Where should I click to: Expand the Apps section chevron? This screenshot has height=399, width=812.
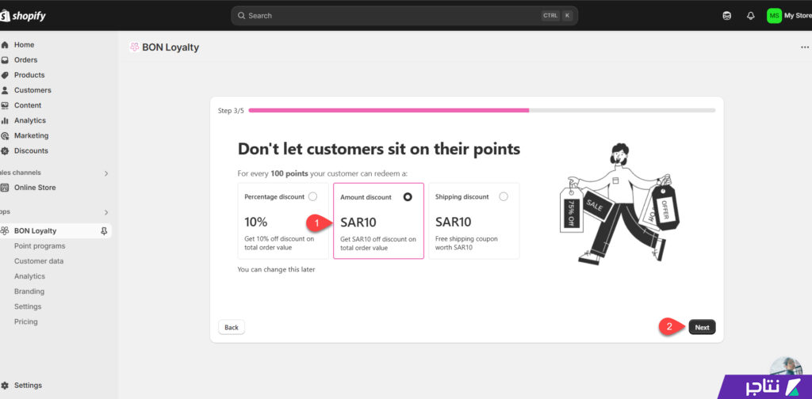106,212
